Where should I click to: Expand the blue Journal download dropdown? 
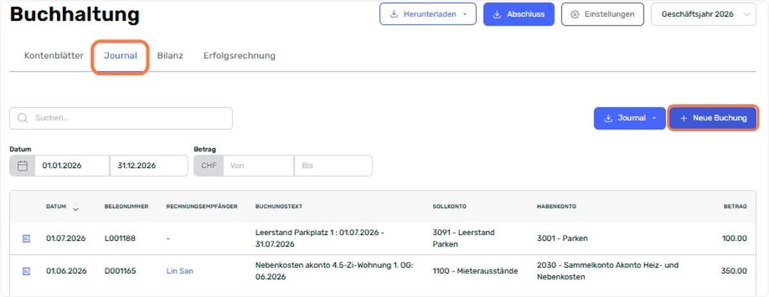tap(630, 118)
